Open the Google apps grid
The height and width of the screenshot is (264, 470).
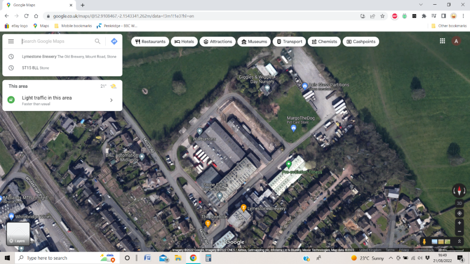[x=442, y=41]
